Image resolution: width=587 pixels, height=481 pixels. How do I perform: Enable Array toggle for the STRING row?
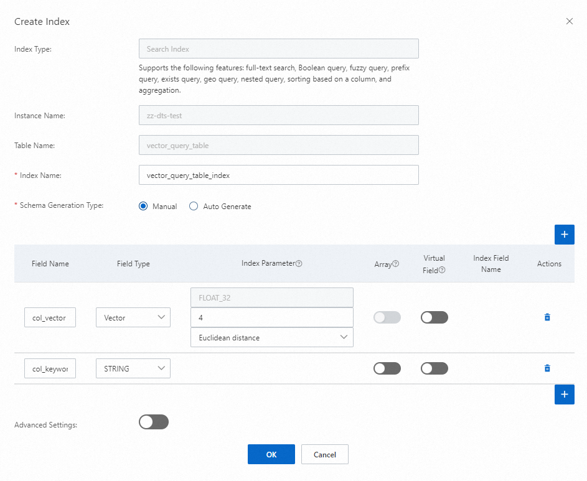(x=387, y=368)
